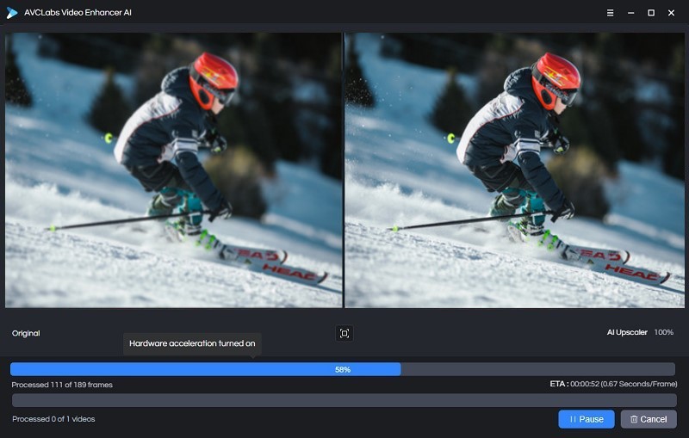Click the AVCLabs app logo icon
Image resolution: width=689 pixels, height=438 pixels.
[12, 13]
